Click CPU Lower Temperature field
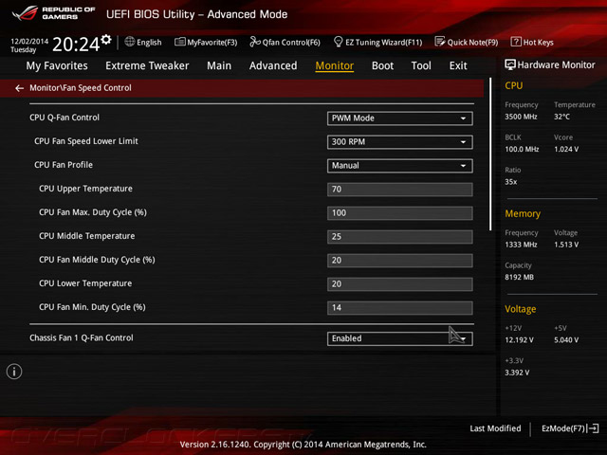Viewport: 607px width, 455px height. pyautogui.click(x=400, y=284)
